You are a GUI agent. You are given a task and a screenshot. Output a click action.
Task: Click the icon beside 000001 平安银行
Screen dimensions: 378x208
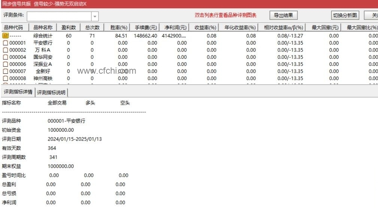coord(5,43)
